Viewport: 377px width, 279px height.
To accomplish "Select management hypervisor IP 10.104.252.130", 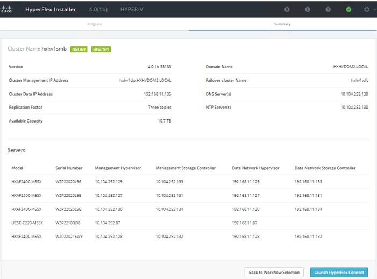I will point(109,209).
